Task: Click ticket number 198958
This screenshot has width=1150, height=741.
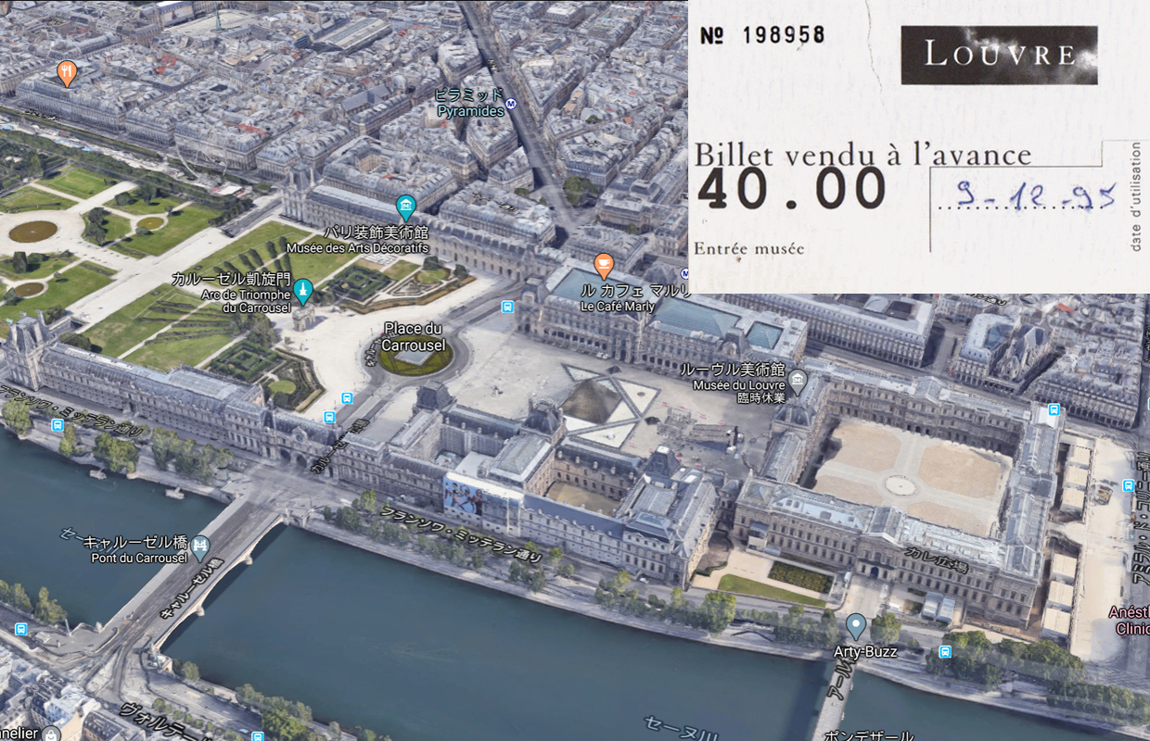Action: (x=783, y=35)
